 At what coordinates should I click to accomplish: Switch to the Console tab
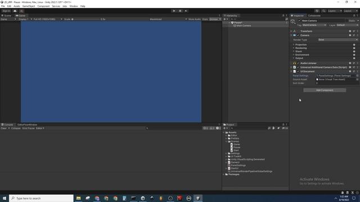[x=7, y=125]
